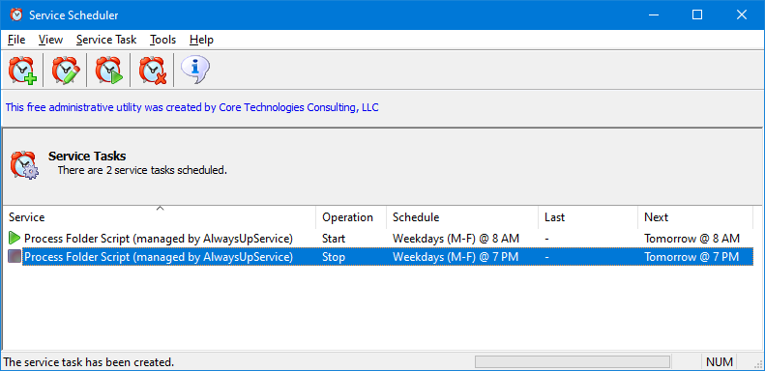This screenshot has height=371, width=765.
Task: Open the File menu
Action: (16, 40)
